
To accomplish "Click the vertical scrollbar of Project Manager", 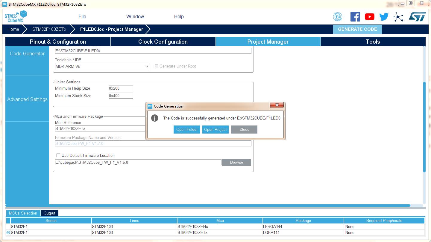I will pos(424,127).
